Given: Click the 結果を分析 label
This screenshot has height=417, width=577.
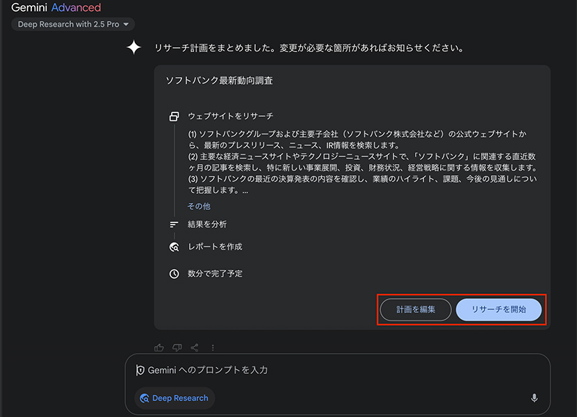Looking at the screenshot, I should pyautogui.click(x=207, y=224).
